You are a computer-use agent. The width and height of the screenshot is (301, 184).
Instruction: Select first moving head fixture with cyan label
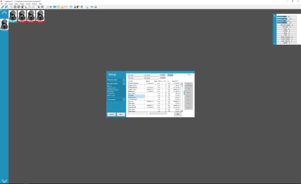[13, 17]
